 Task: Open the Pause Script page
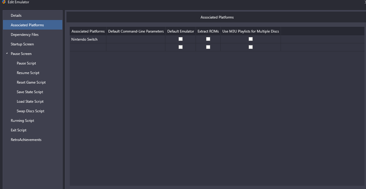click(x=26, y=63)
